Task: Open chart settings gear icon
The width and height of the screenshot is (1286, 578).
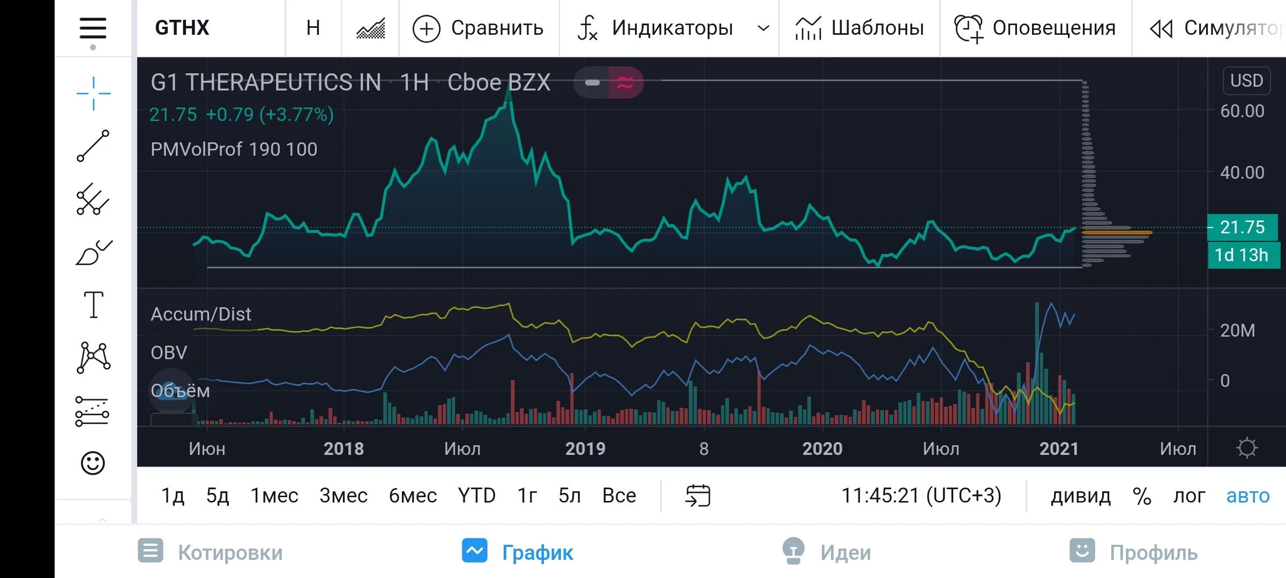Action: click(x=1247, y=448)
